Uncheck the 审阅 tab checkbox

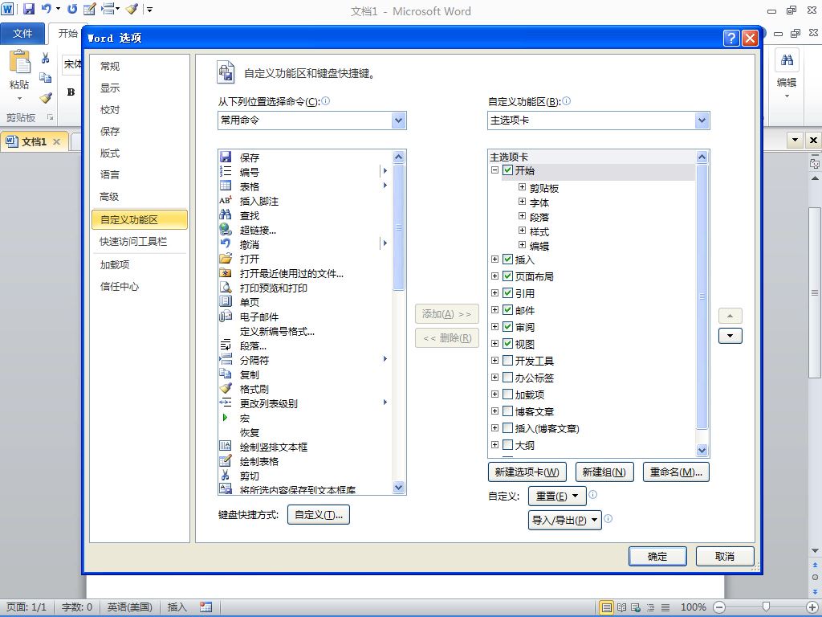click(x=507, y=326)
